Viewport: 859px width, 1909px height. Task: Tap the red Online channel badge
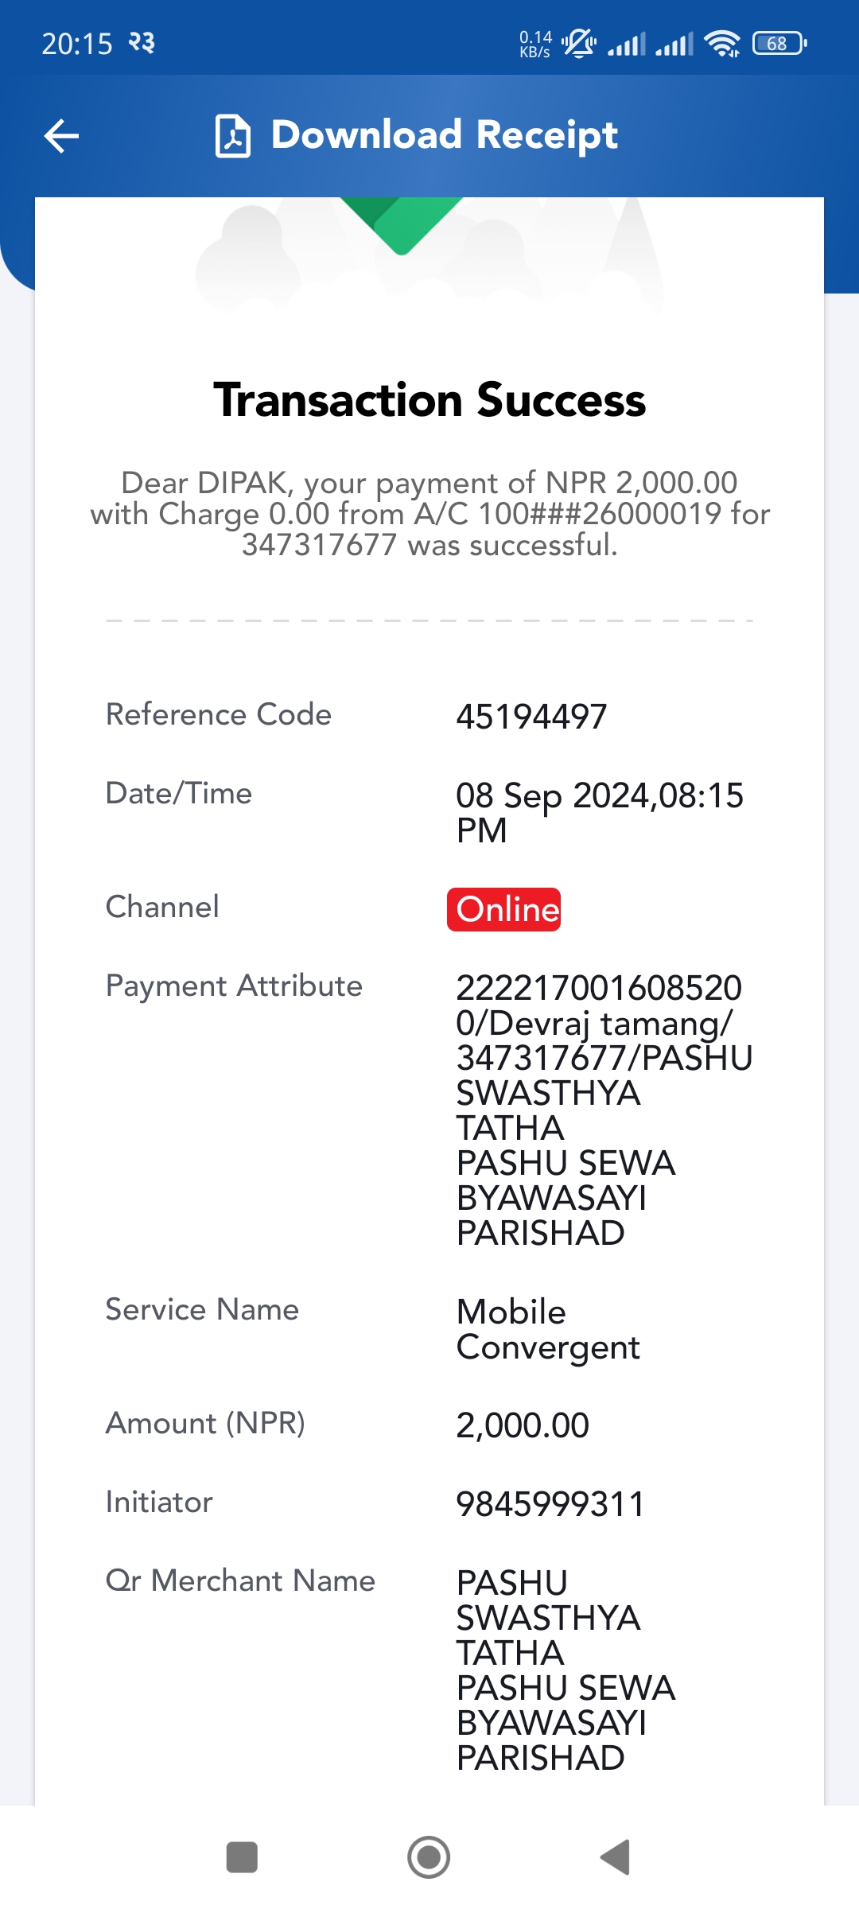[503, 909]
